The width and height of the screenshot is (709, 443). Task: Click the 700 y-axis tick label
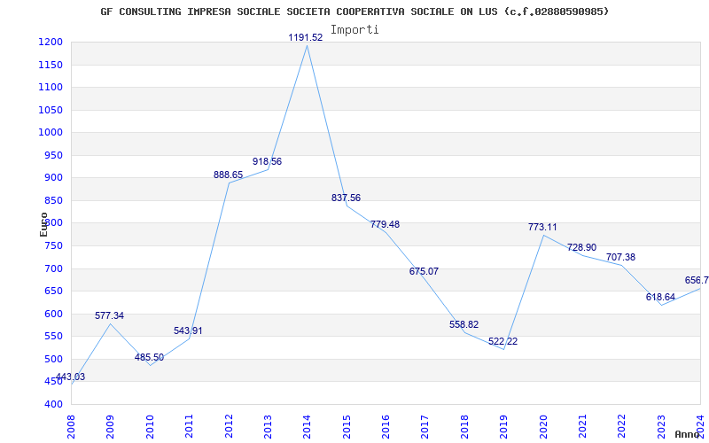(53, 268)
